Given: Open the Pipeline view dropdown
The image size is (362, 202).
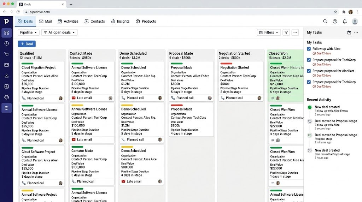Looking at the screenshot, I should (28, 32).
